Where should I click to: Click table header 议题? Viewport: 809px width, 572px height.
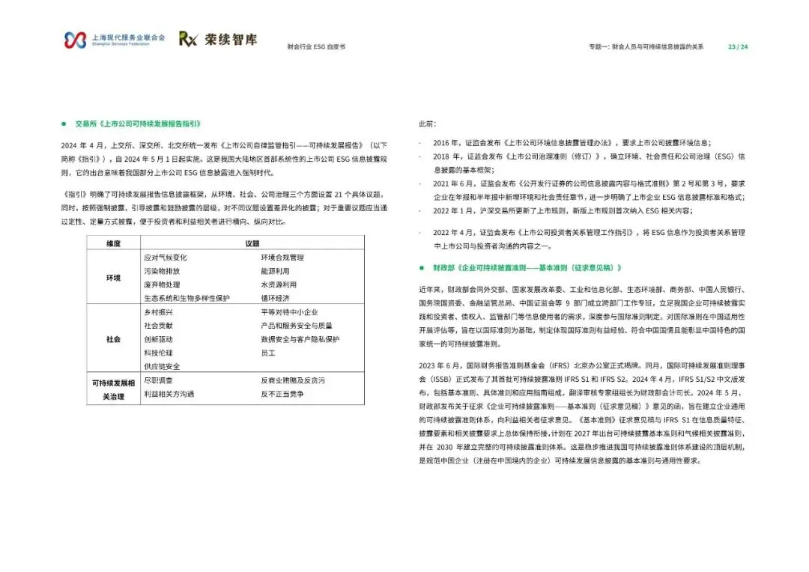pos(252,243)
